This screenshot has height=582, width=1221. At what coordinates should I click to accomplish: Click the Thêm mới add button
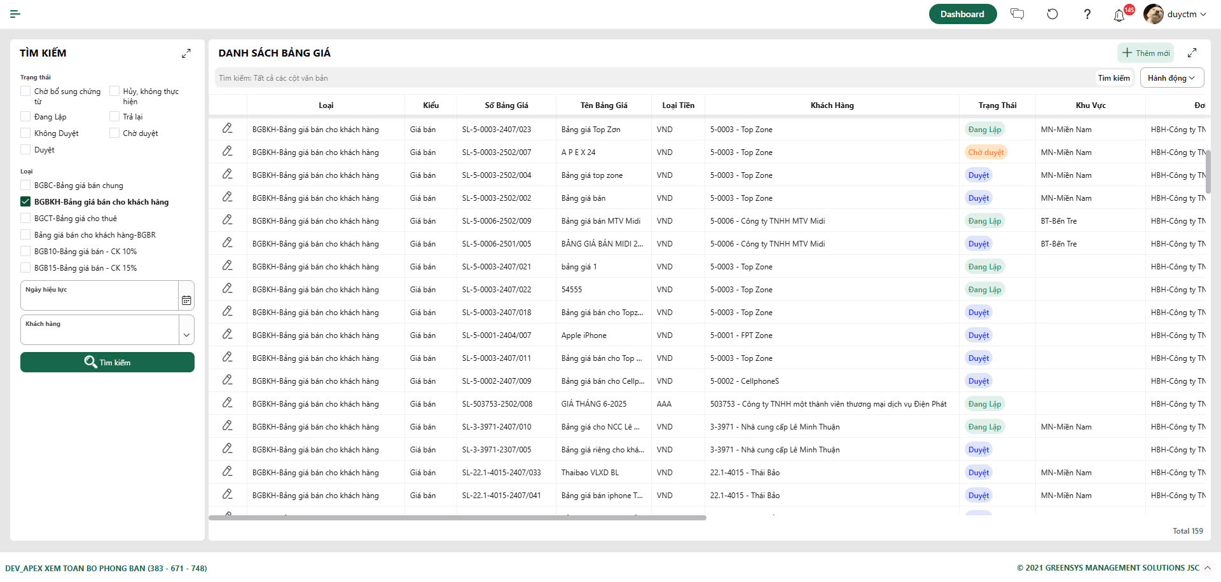[1145, 53]
